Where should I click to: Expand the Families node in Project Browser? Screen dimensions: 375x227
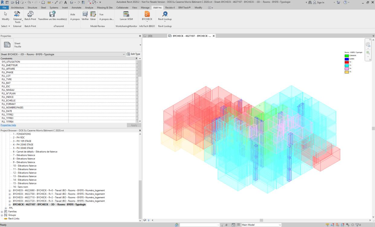click(2, 212)
